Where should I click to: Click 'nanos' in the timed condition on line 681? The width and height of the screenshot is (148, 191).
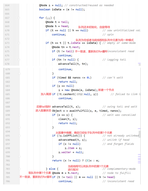pos(77,78)
